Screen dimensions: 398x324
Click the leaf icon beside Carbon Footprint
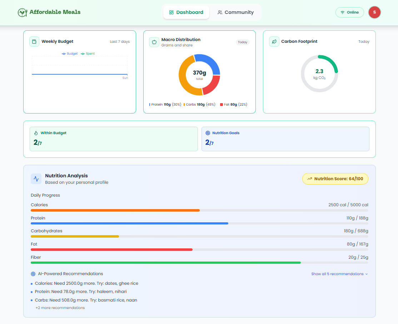tap(274, 42)
